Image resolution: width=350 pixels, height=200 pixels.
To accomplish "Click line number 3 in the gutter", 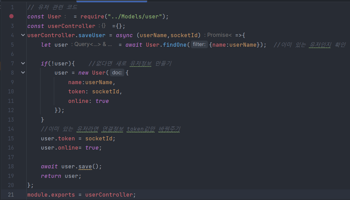I will [x=12, y=26].
